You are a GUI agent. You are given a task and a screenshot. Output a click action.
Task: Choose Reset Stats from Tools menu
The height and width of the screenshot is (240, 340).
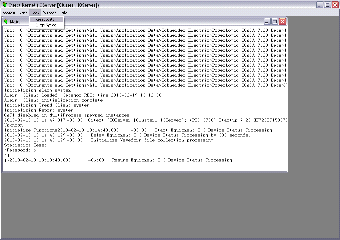[47, 19]
